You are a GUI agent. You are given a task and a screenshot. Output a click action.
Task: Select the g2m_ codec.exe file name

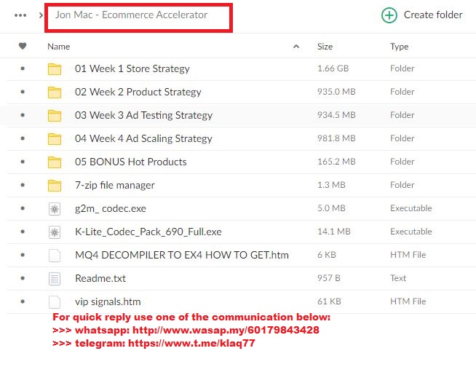(111, 209)
